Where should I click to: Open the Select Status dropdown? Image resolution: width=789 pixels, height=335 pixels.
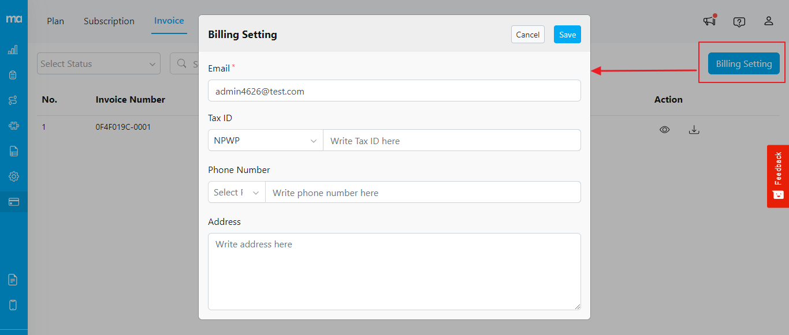(x=98, y=63)
